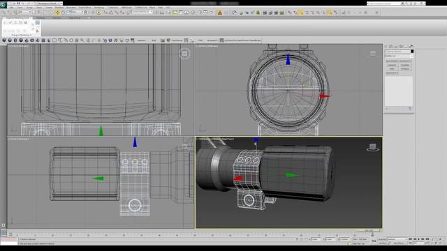Viewport: 447px width, 251px height.
Task: Select the Rotate tool in main toolbar
Action: point(63,13)
